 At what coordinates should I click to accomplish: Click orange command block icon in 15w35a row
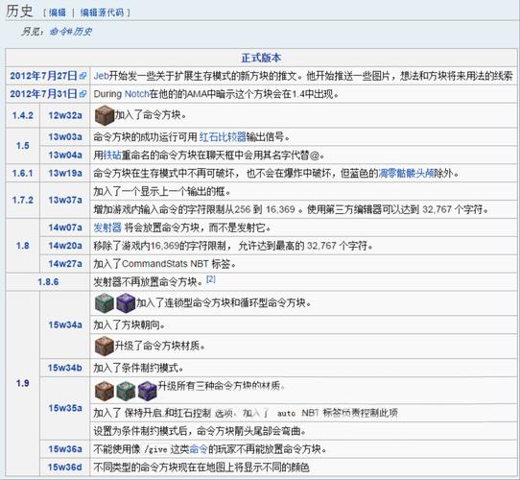[x=105, y=391]
